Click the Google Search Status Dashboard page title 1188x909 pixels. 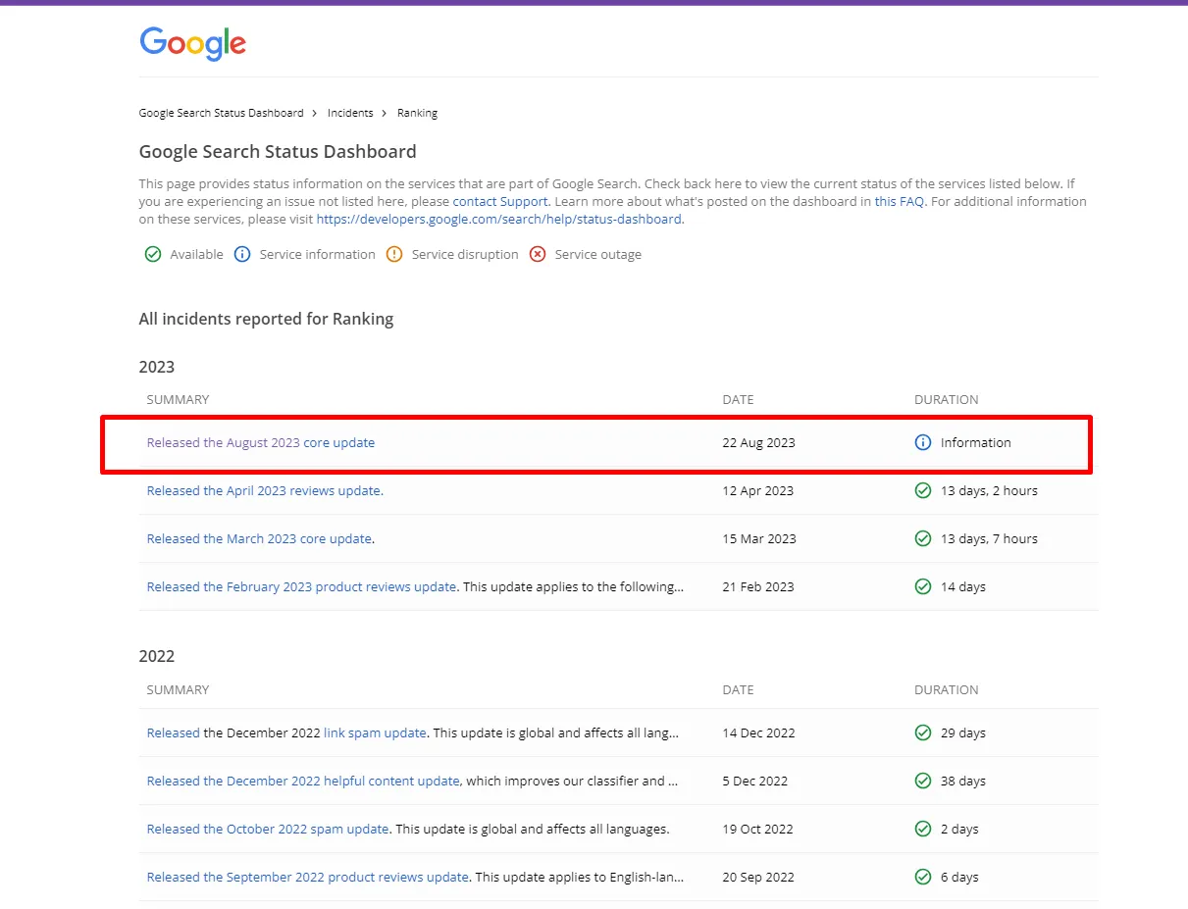pyautogui.click(x=278, y=151)
